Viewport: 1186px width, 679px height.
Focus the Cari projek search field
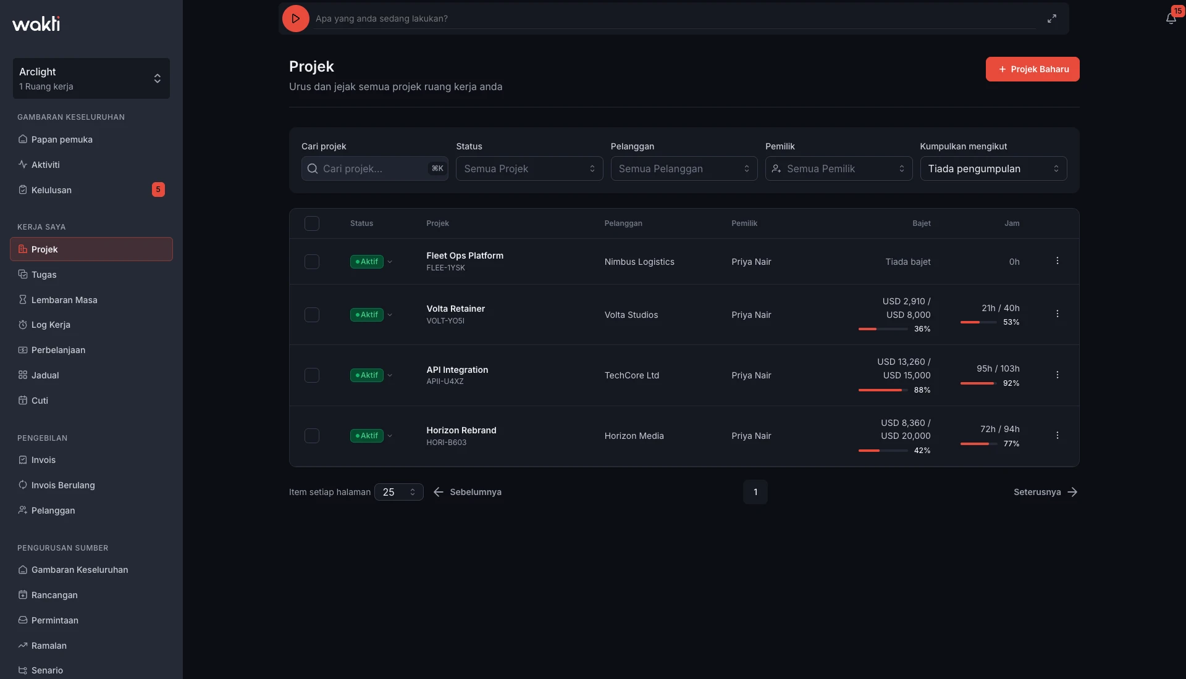[374, 169]
